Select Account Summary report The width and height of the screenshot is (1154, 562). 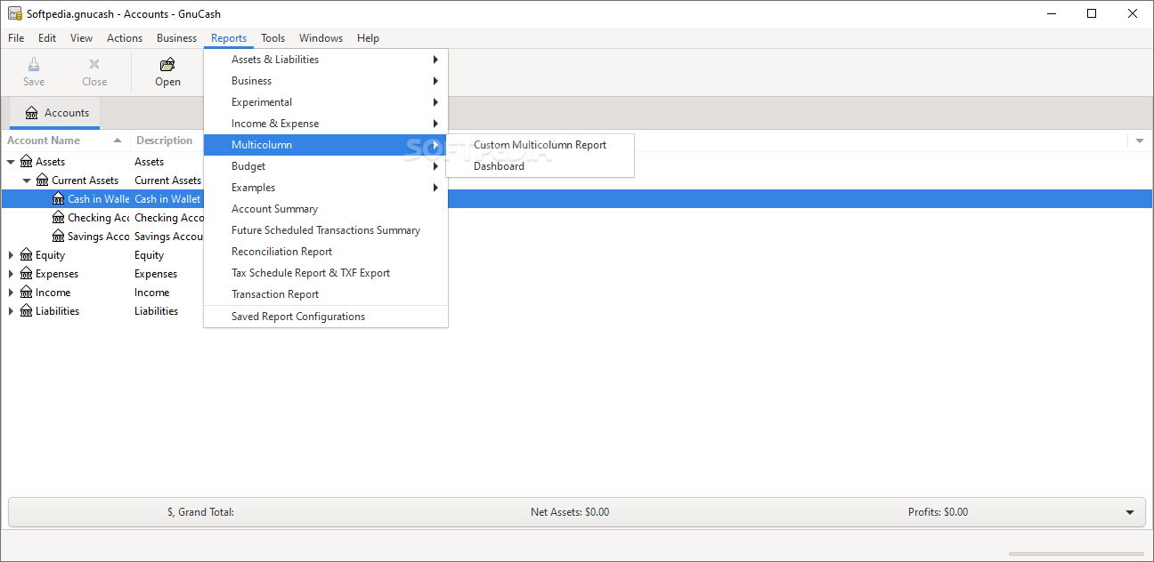[x=326, y=209]
